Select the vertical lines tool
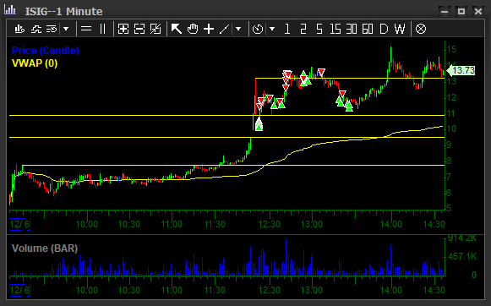This screenshot has width=491, height=306. [103, 29]
